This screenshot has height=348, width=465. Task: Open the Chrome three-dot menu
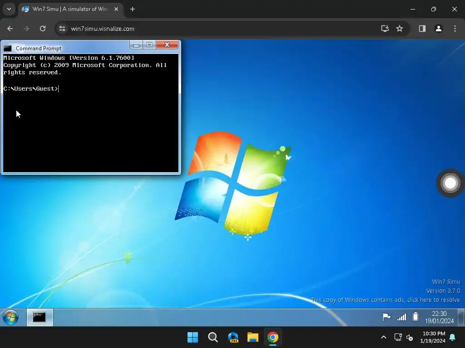pyautogui.click(x=455, y=29)
